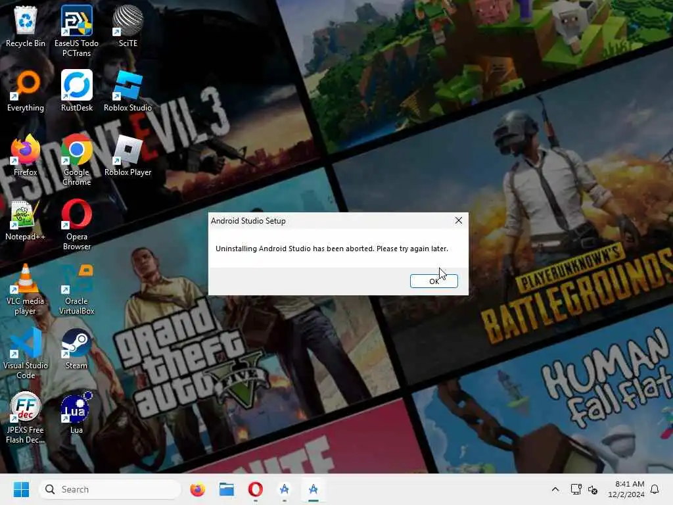This screenshot has height=505, width=673.
Task: Open the muted volume tray icon
Action: click(x=593, y=489)
